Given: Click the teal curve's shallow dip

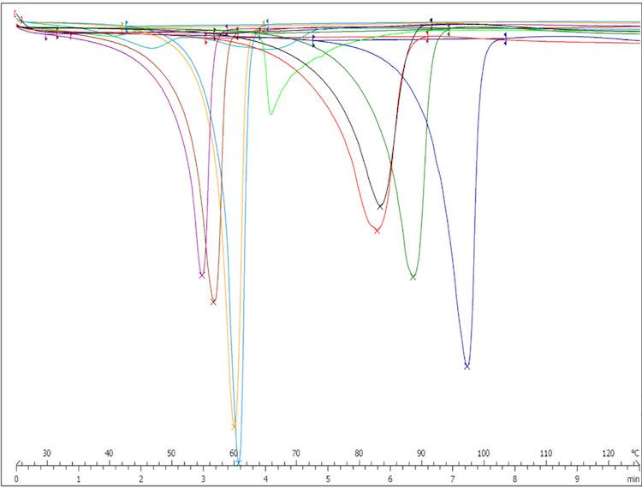Looking at the screenshot, I should pyautogui.click(x=153, y=47).
